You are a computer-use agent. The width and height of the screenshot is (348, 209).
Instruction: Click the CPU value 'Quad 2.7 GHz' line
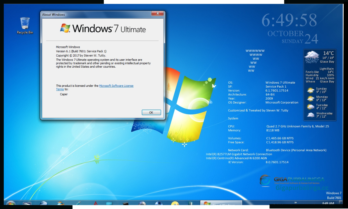click(x=298, y=126)
